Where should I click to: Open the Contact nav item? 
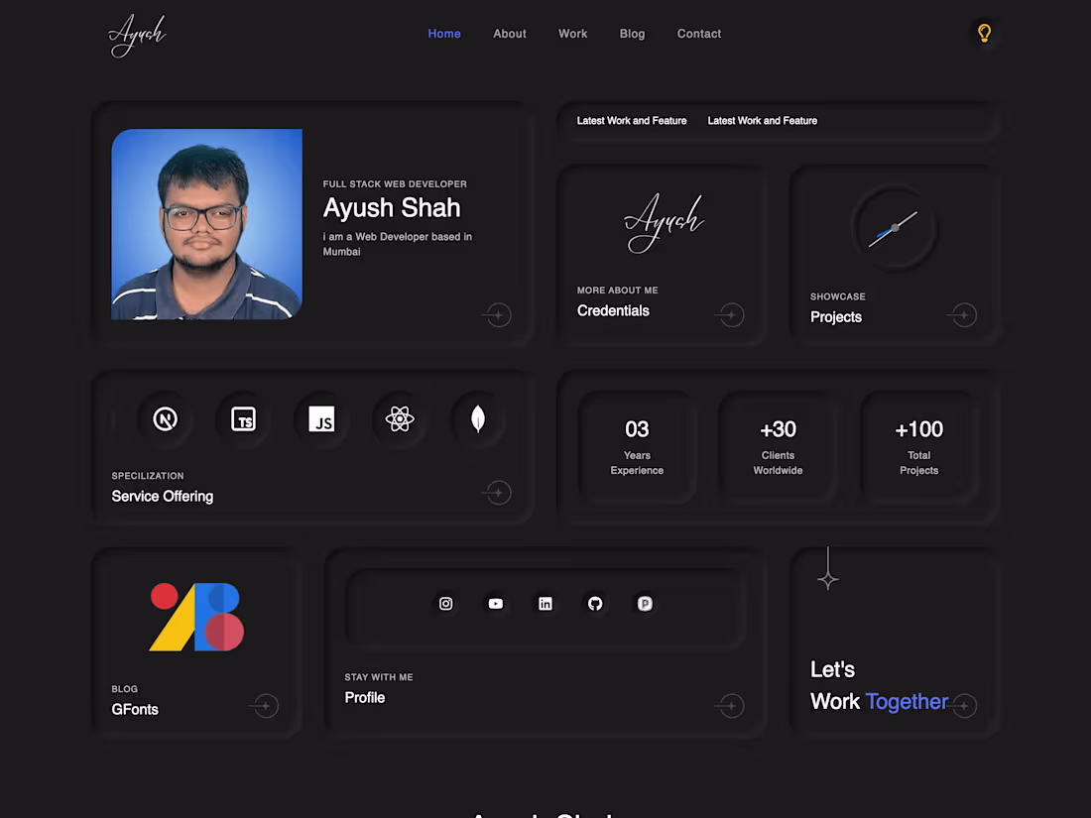tap(698, 33)
